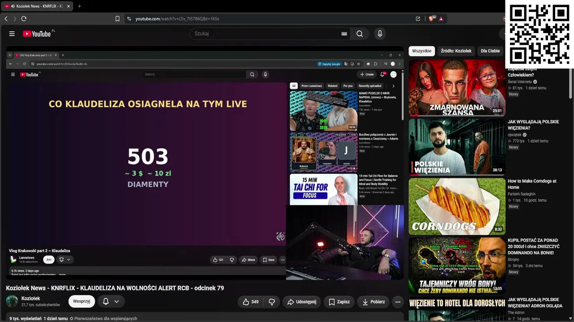View site information next to the URL
The image size is (574, 322).
(129, 19)
